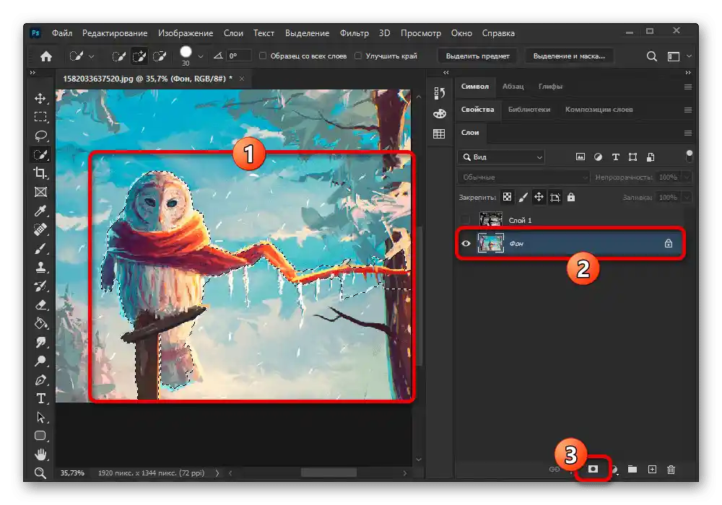Select the Eraser tool
Screen dimensions: 722x505
click(40, 305)
